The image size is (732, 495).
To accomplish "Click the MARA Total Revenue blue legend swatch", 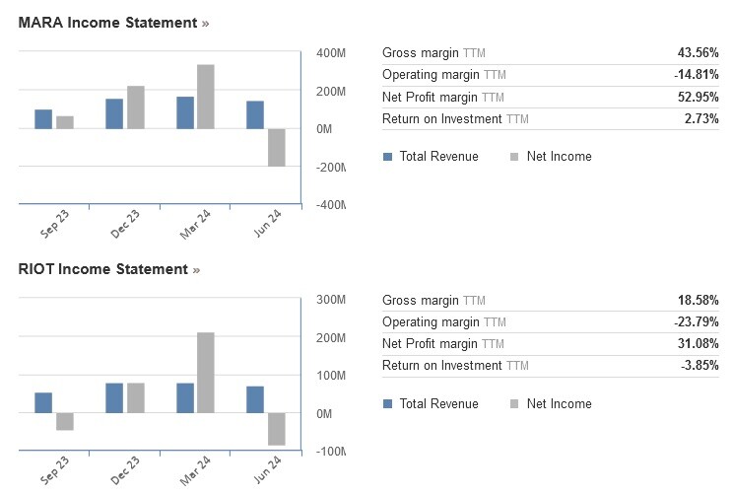I will tap(387, 157).
